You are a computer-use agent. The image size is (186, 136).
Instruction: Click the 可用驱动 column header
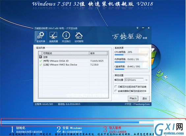[x=66, y=53]
